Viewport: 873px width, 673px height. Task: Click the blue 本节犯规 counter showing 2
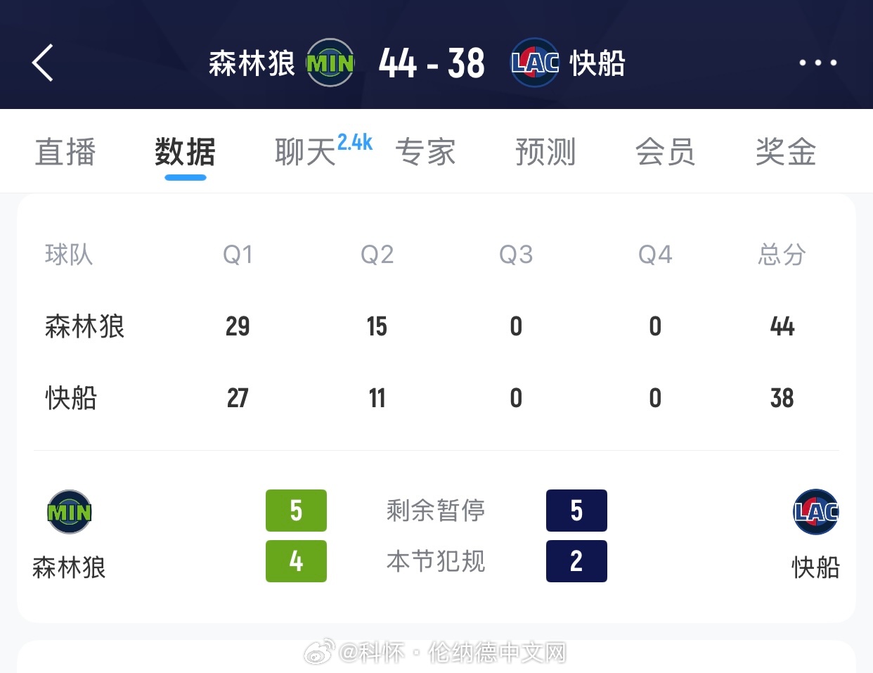[x=576, y=561]
